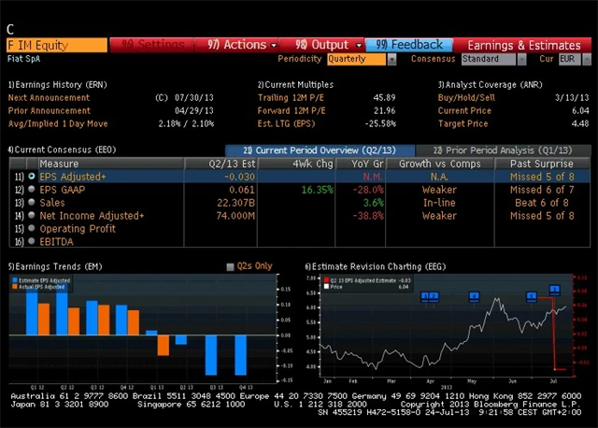Viewport: 598px width, 428px height.
Task: Click the Prior Announcement date 04/29/13
Action: click(194, 110)
